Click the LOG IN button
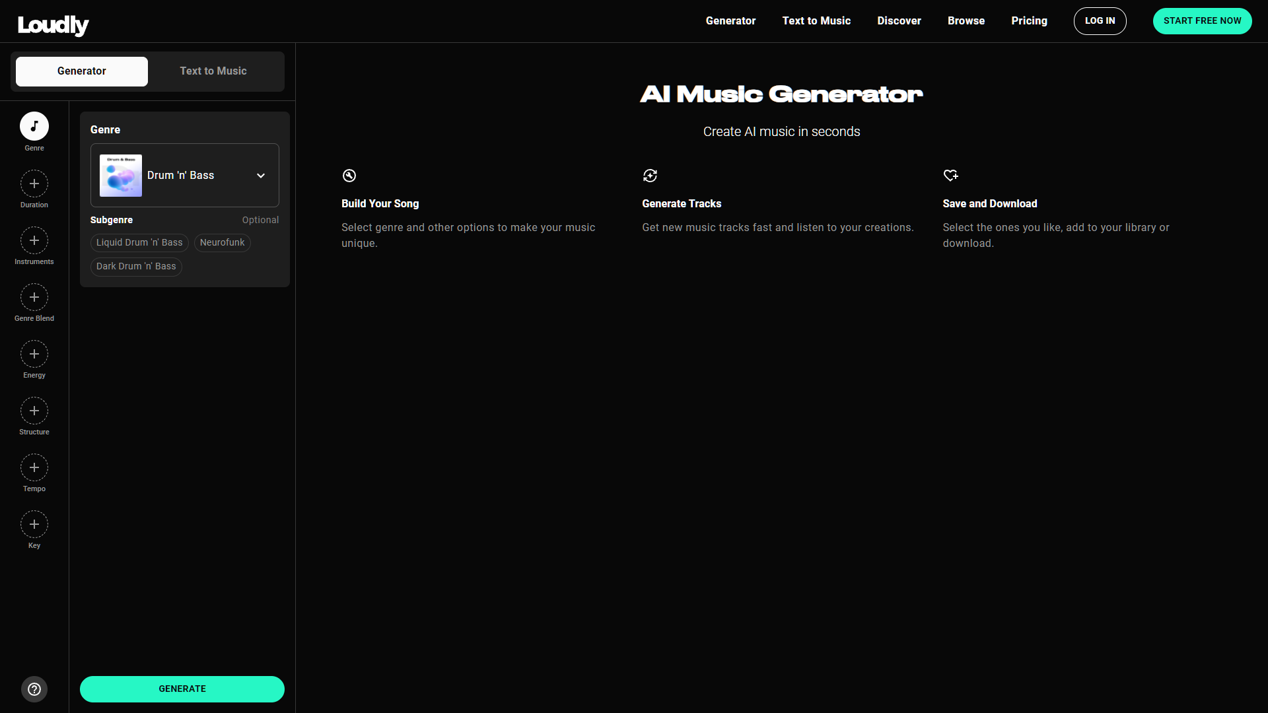 click(1100, 21)
